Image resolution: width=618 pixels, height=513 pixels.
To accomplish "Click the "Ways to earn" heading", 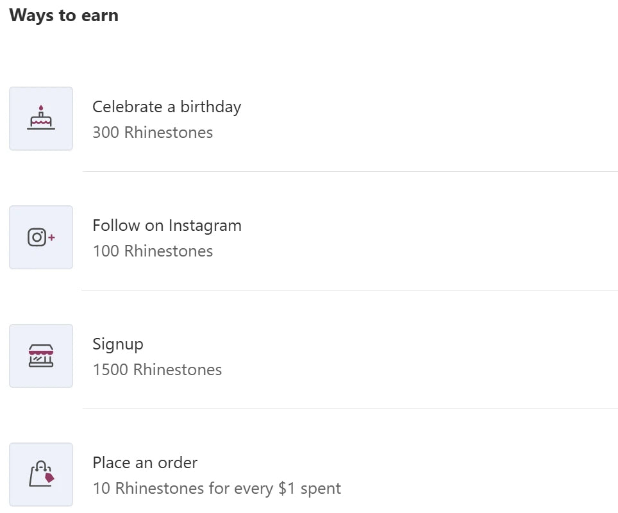I will (64, 15).
